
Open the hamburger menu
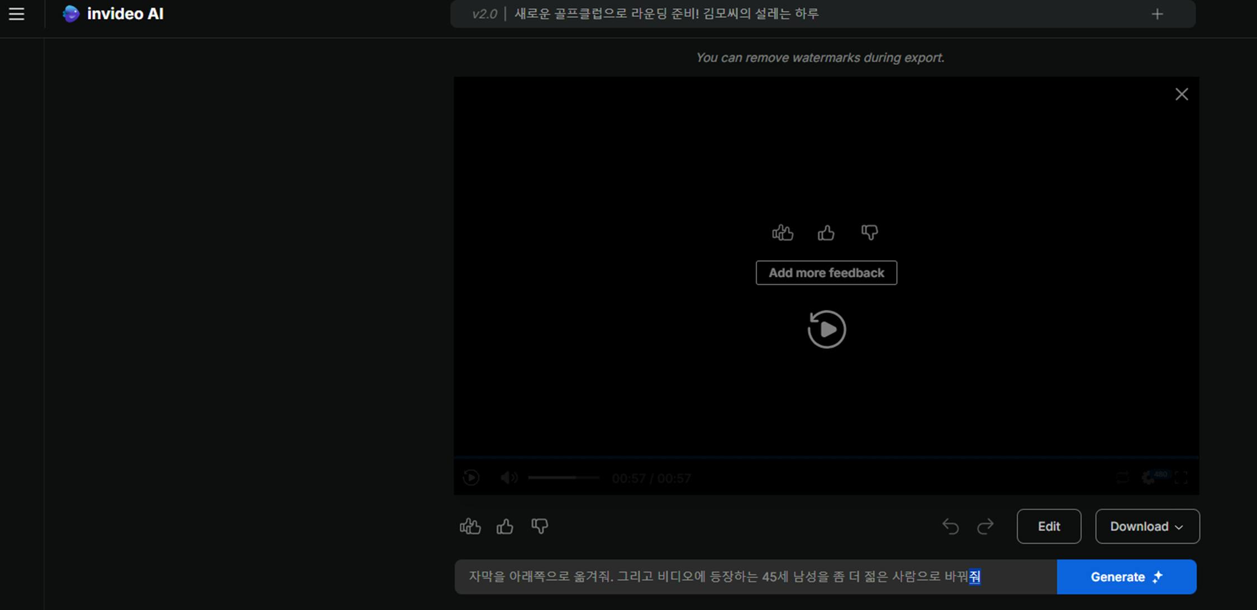point(17,14)
